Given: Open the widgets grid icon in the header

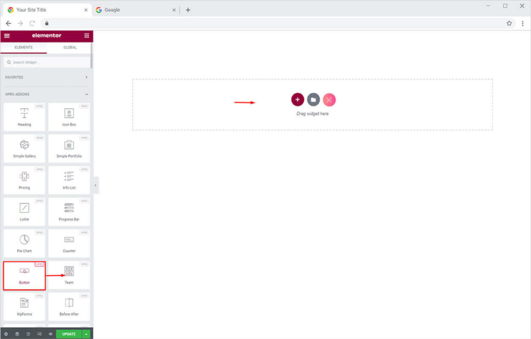Looking at the screenshot, I should pyautogui.click(x=87, y=36).
